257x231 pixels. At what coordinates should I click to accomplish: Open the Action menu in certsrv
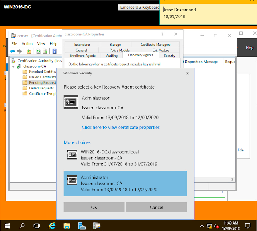click(x=27, y=44)
